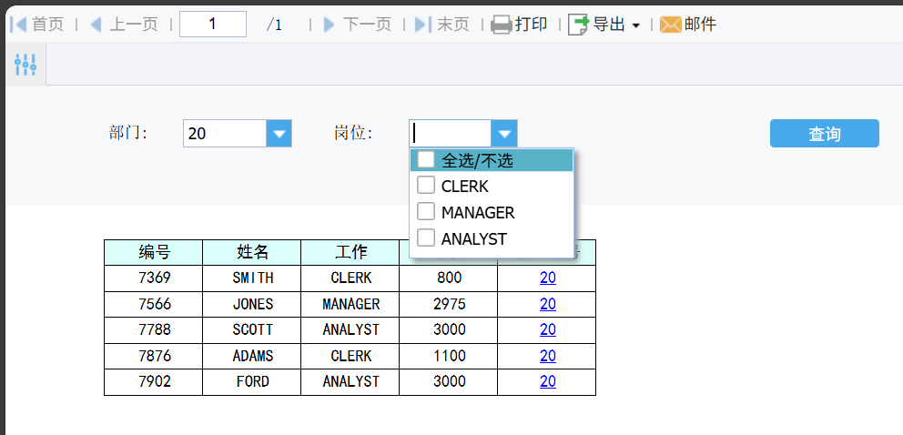Click the name cell SMITH
This screenshot has width=903, height=435.
pyautogui.click(x=252, y=278)
